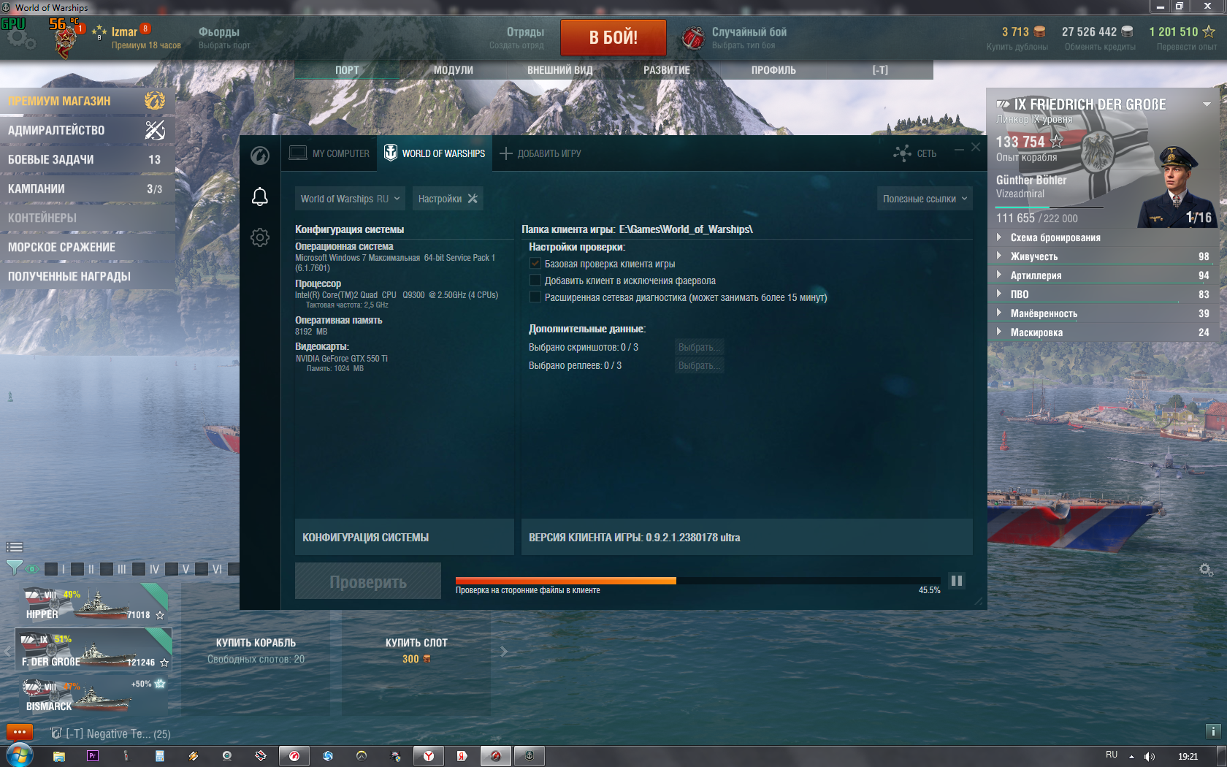Image resolution: width=1227 pixels, height=767 pixels.
Task: Open Calculator from the taskbar
Action: tap(160, 756)
